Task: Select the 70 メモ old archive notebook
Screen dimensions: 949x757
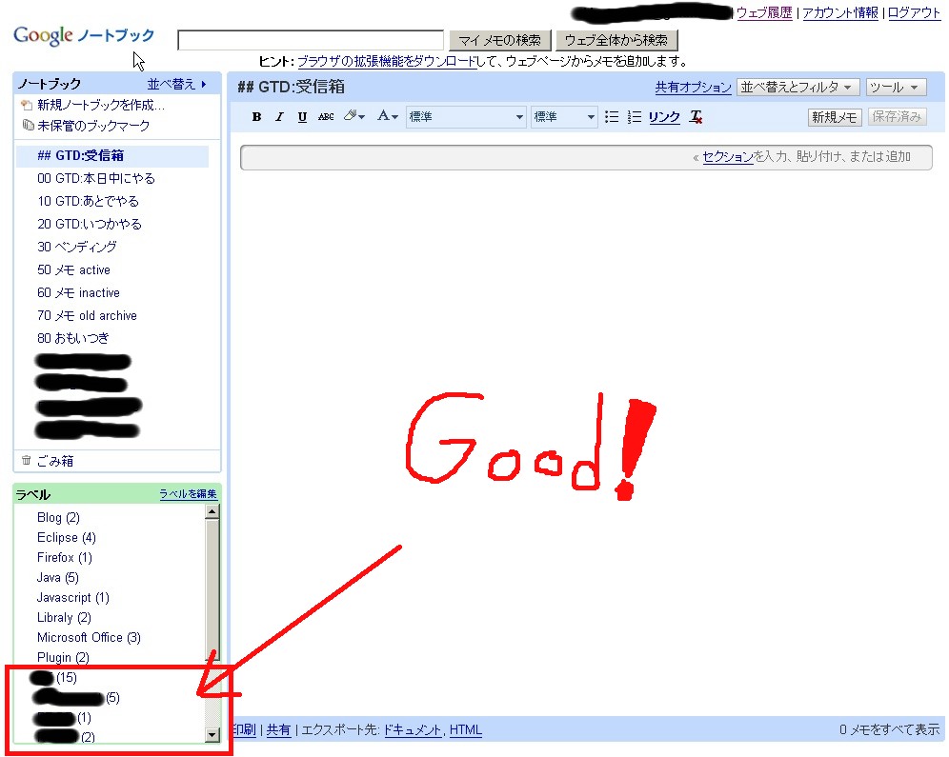Action: pos(87,315)
